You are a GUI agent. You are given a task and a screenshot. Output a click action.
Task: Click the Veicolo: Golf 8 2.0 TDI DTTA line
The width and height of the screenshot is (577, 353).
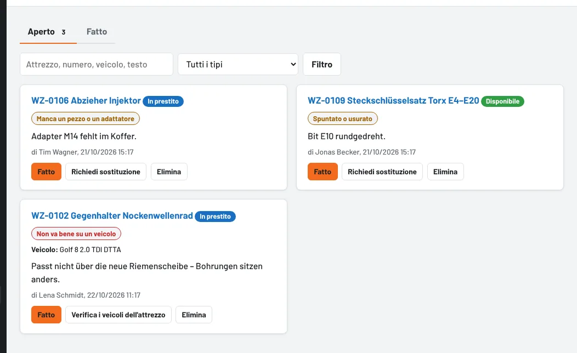[x=76, y=249]
